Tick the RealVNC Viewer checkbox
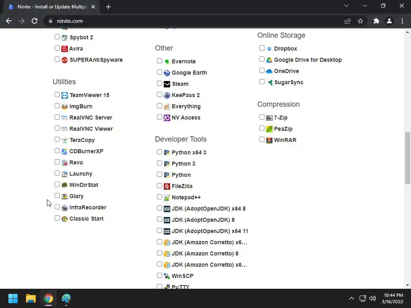411x308 pixels. (x=57, y=128)
